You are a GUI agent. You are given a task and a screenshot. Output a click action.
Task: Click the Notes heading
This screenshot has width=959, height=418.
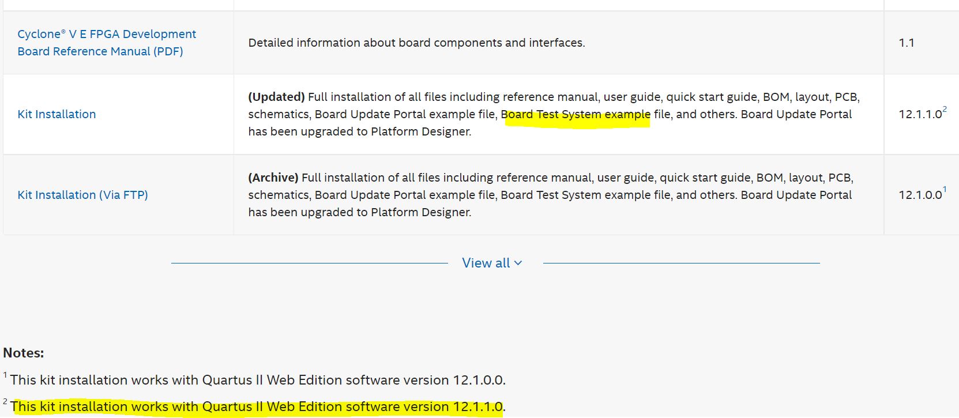(x=24, y=353)
